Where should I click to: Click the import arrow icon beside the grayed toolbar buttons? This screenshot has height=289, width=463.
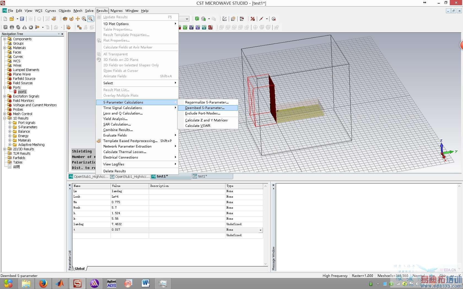54,19
